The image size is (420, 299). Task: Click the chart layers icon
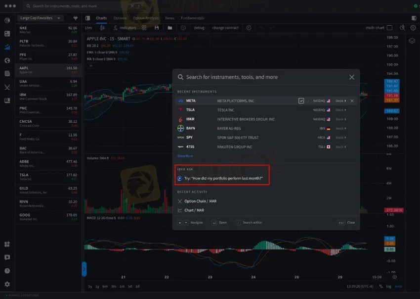pyautogui.click(x=412, y=41)
